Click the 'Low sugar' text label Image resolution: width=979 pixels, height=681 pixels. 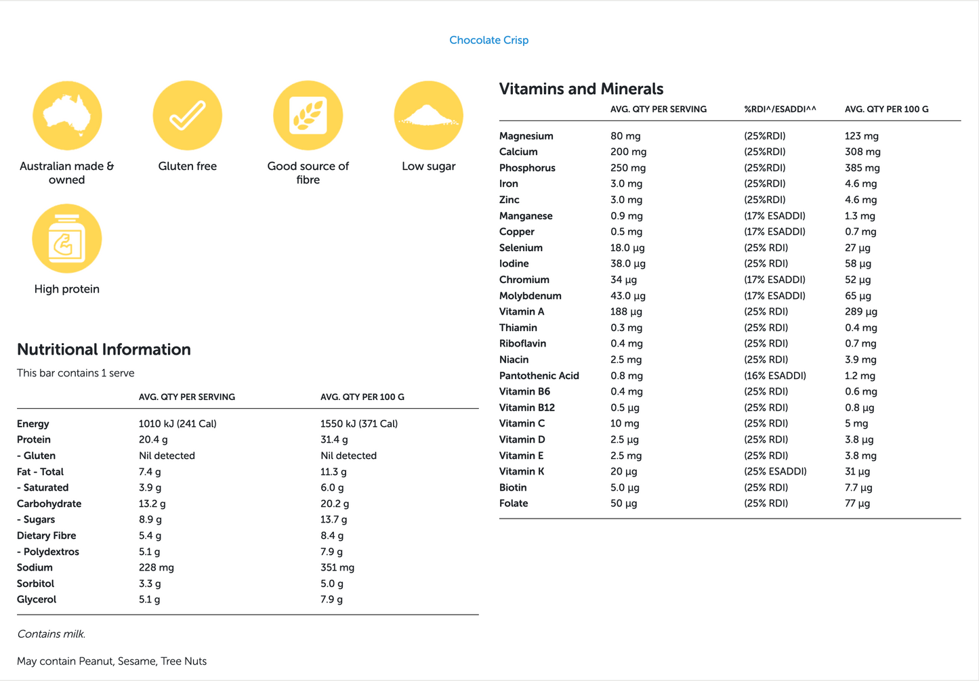coord(428,166)
